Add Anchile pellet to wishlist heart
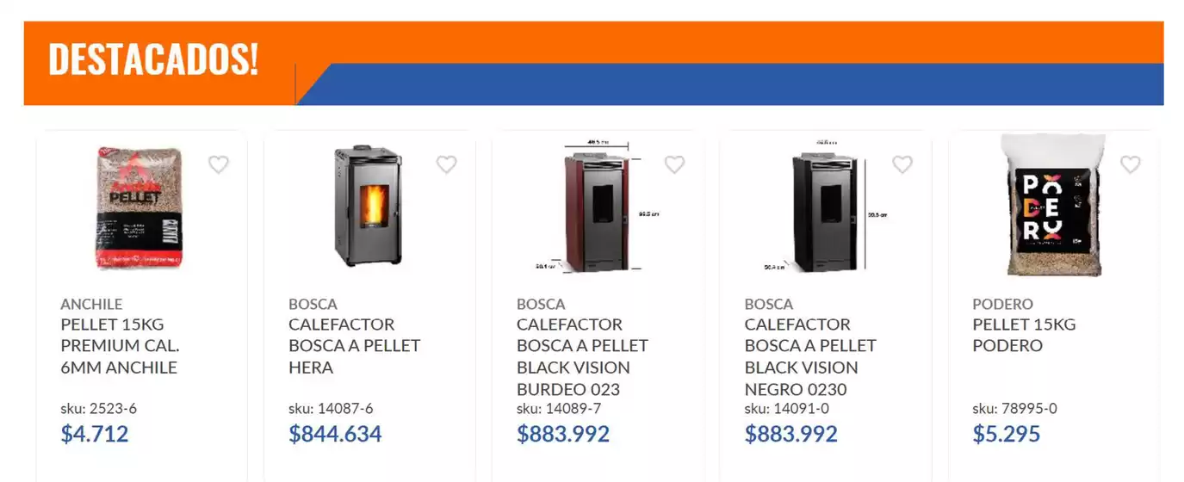 tap(219, 164)
